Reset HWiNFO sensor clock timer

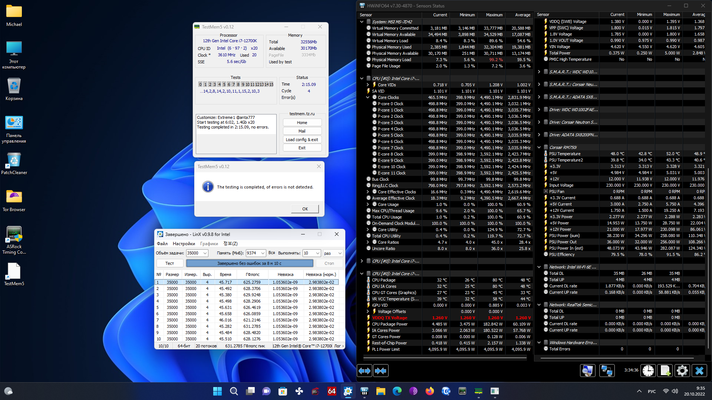[x=648, y=371]
